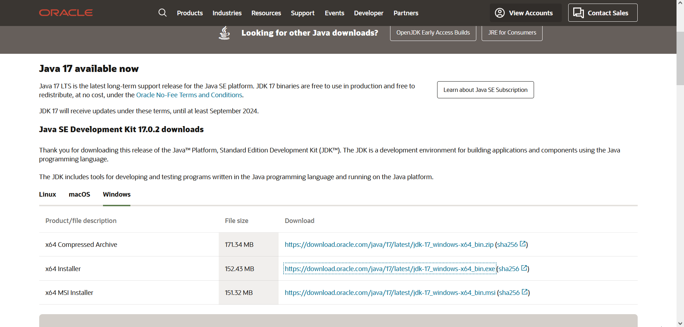Open sha256 link for the zip archive

point(507,245)
